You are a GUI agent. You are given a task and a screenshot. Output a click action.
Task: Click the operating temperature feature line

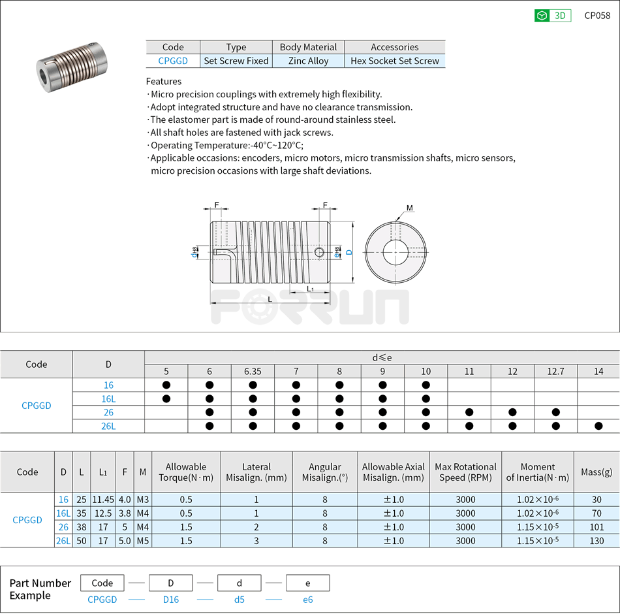pos(226,145)
